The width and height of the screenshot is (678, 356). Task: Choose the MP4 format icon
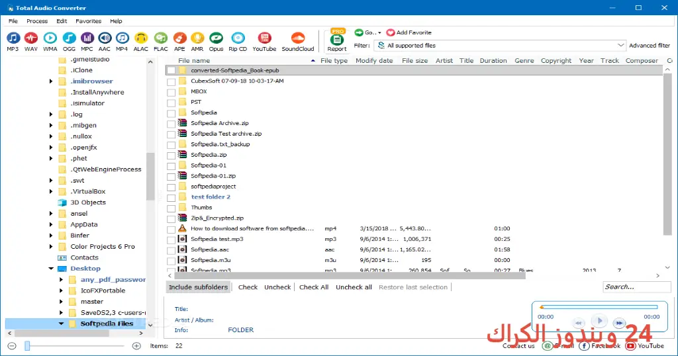pyautogui.click(x=122, y=38)
